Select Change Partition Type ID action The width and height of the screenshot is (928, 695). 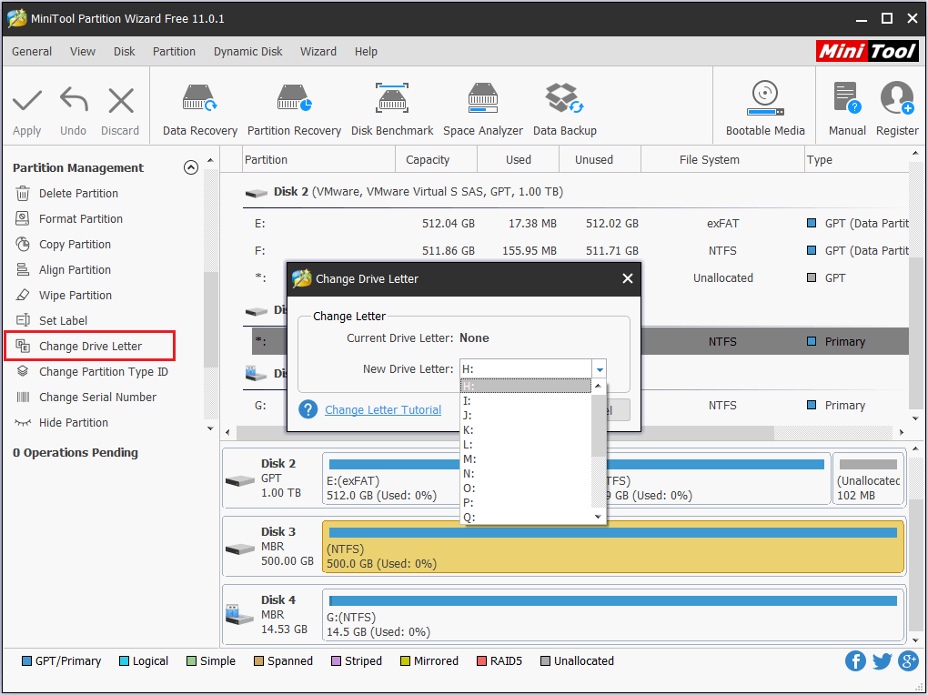click(103, 372)
